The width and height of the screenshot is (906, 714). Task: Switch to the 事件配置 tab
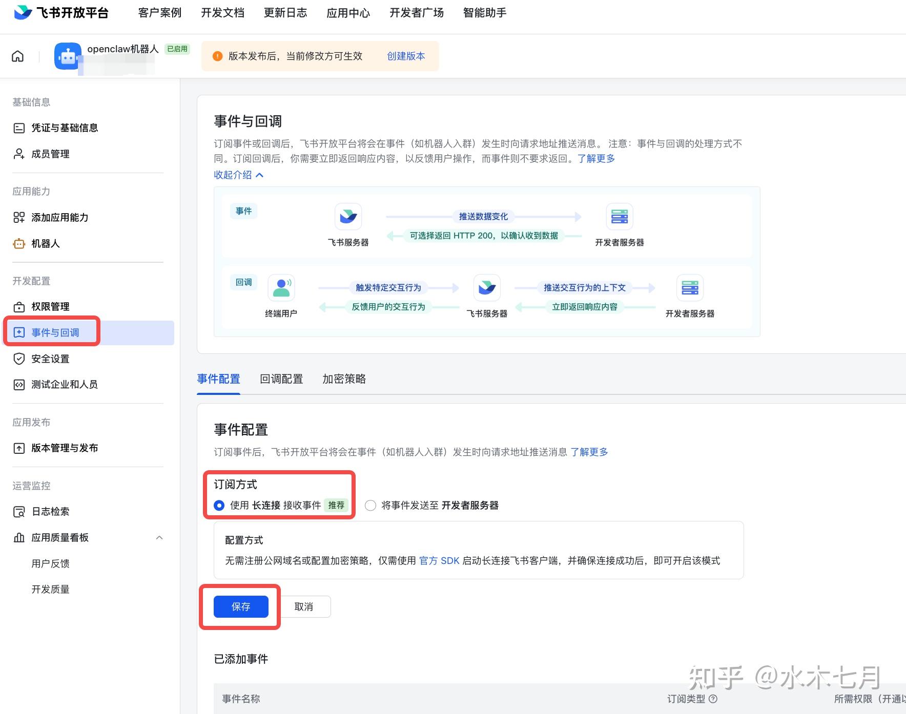(x=219, y=379)
